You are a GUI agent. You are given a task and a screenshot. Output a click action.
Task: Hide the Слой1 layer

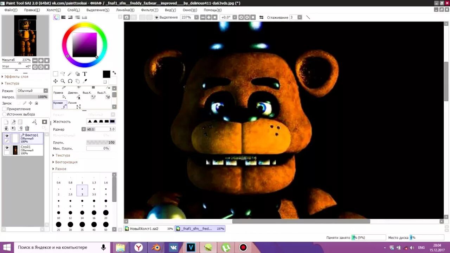(7, 148)
